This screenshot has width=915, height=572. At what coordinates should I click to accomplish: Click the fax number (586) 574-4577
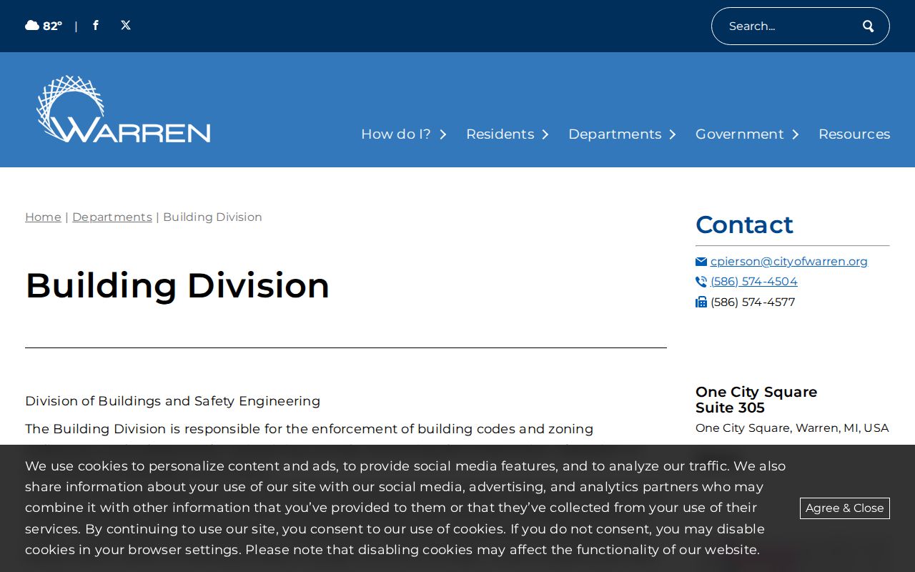(753, 302)
